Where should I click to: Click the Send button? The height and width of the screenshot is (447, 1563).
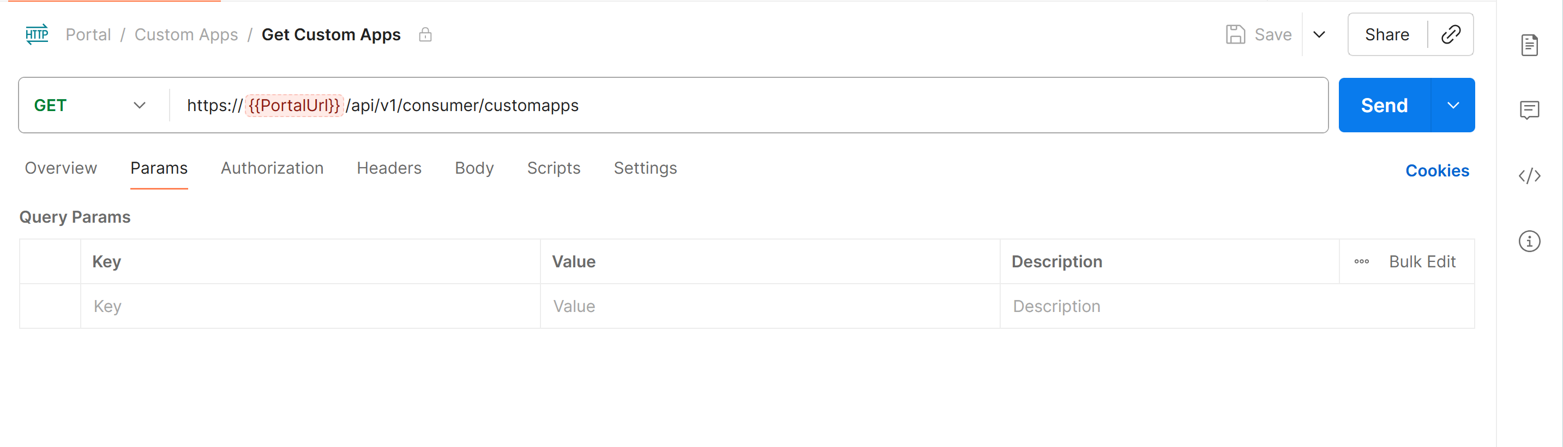point(1384,105)
